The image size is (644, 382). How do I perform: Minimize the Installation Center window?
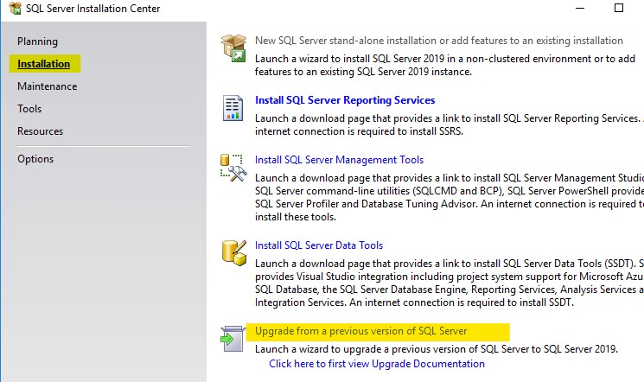(580, 9)
